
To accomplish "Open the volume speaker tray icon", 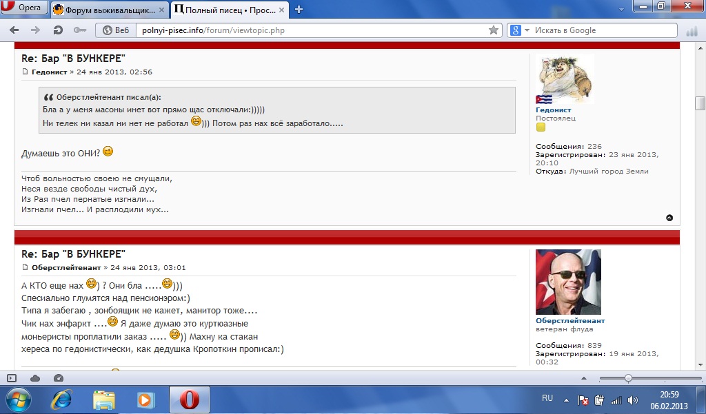I will (633, 400).
